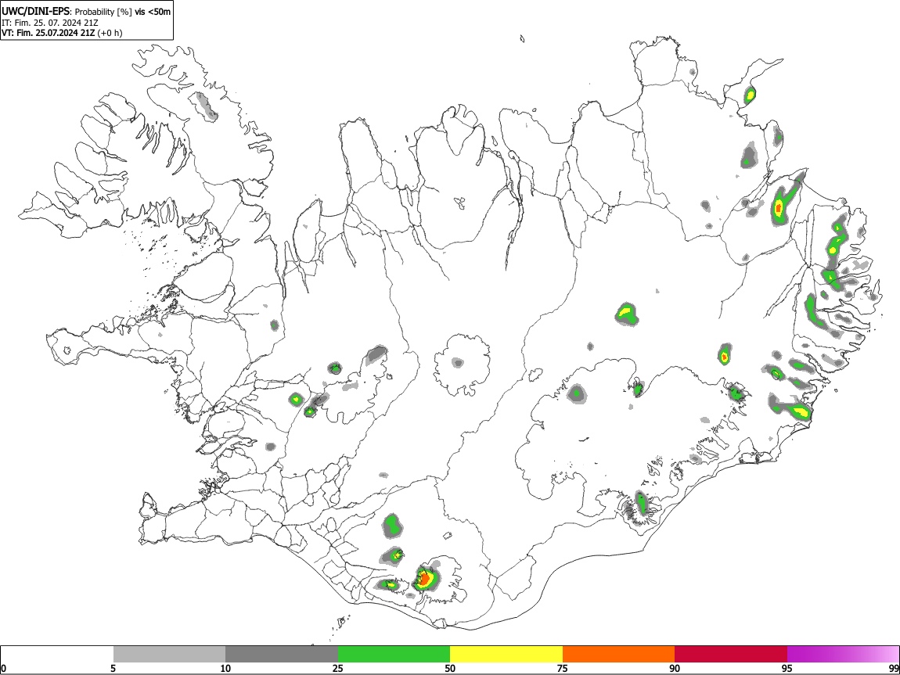Click the 'IT: Fim. 25. 07. 2024 21Z' line

coord(50,23)
